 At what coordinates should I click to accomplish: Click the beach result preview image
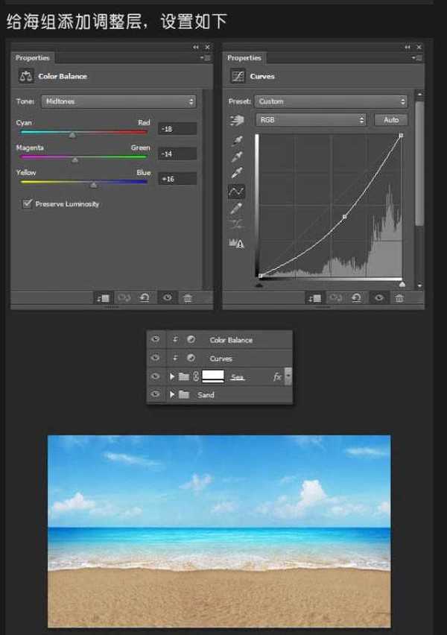tap(219, 531)
